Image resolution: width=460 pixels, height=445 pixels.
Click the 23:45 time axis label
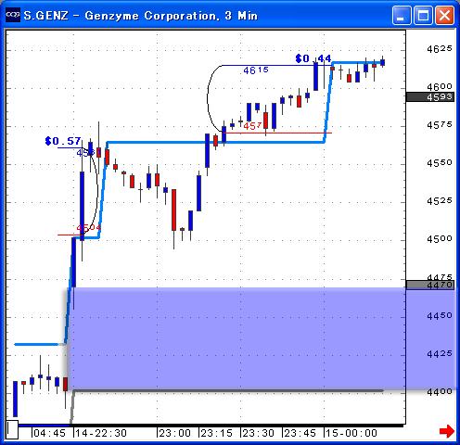(300, 433)
